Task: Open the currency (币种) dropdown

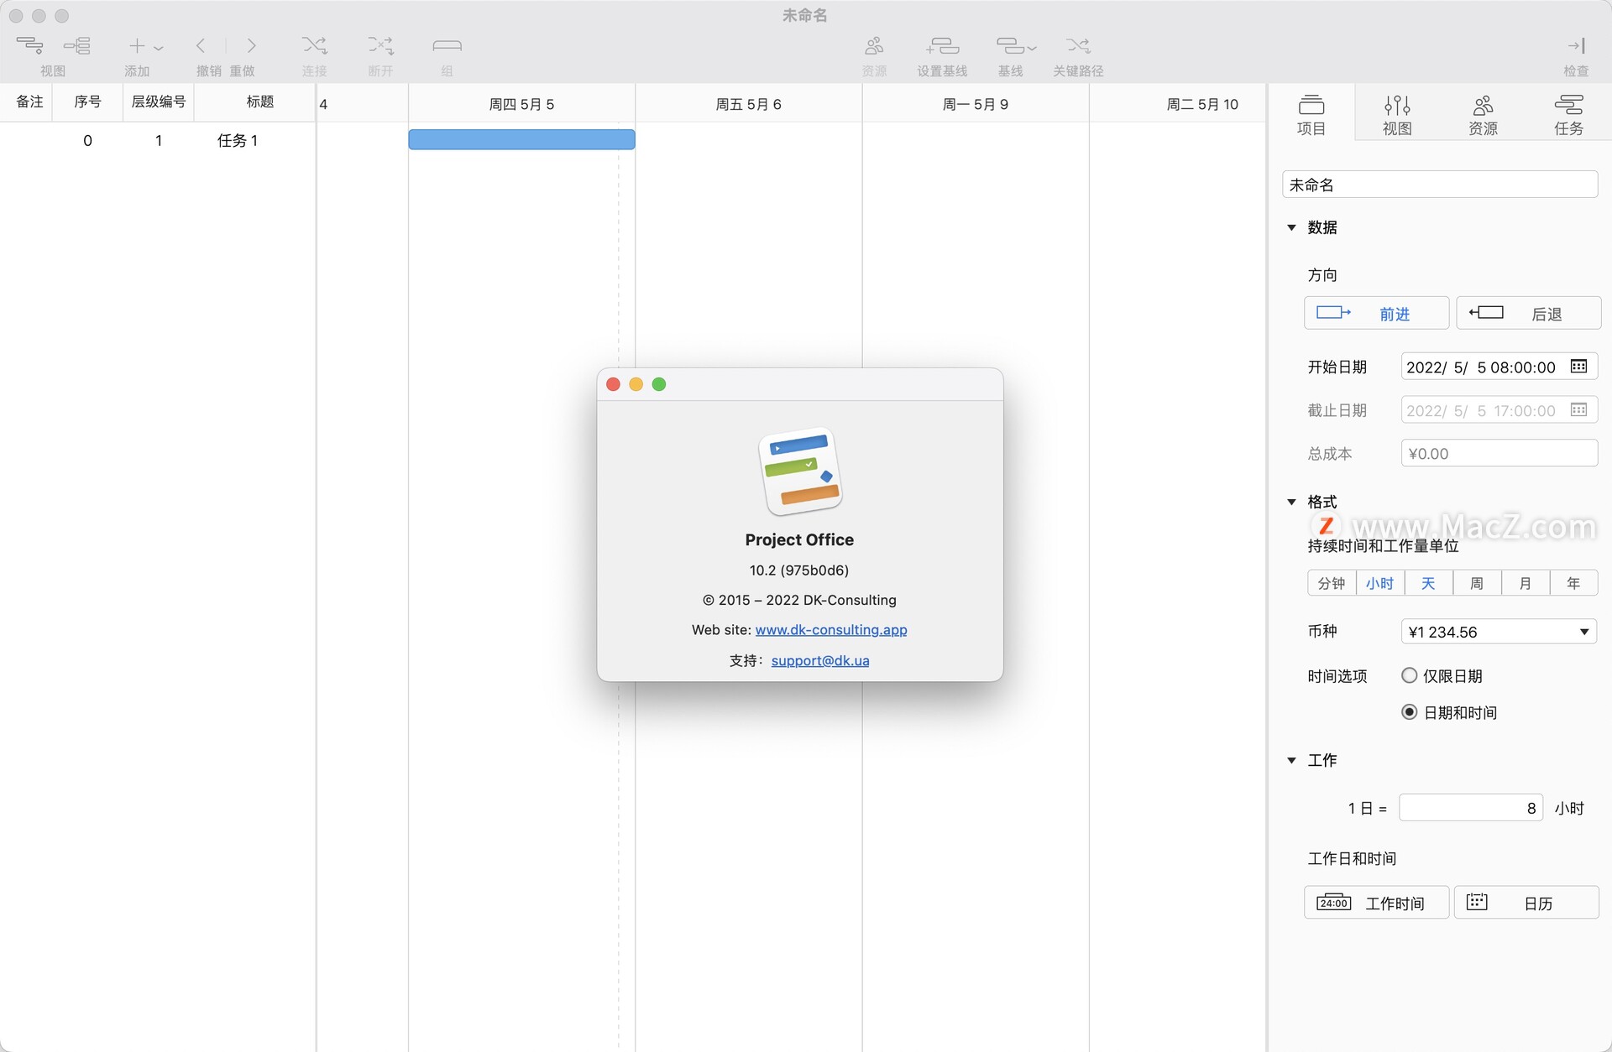Action: coord(1499,632)
